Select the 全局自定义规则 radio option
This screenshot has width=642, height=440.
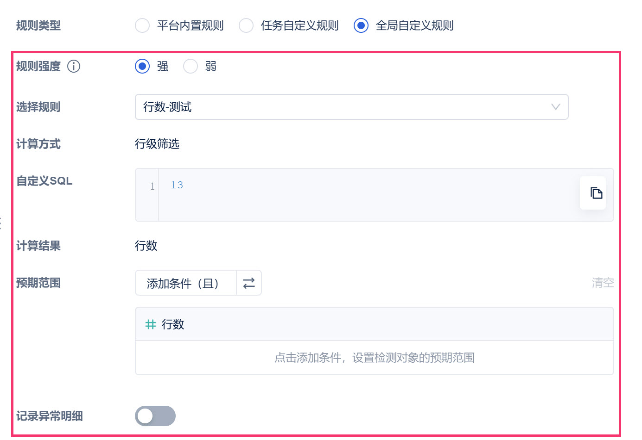tap(361, 25)
